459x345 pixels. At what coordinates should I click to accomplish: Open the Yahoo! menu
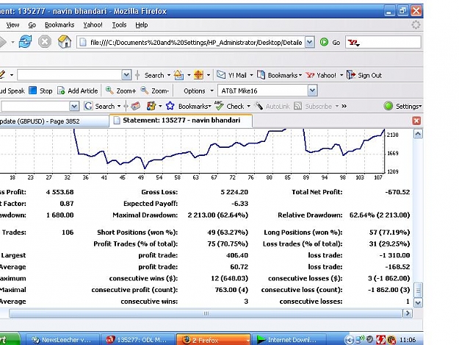(93, 25)
